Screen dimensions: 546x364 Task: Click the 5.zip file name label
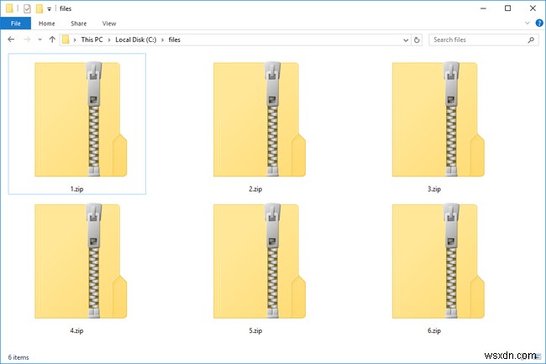(255, 330)
